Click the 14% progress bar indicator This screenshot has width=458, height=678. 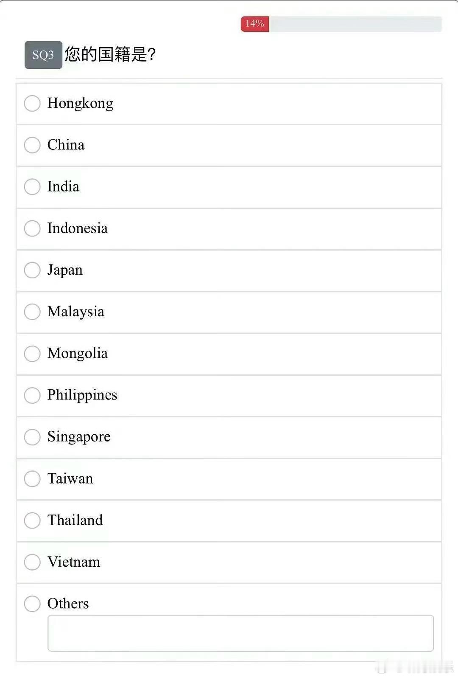[254, 24]
